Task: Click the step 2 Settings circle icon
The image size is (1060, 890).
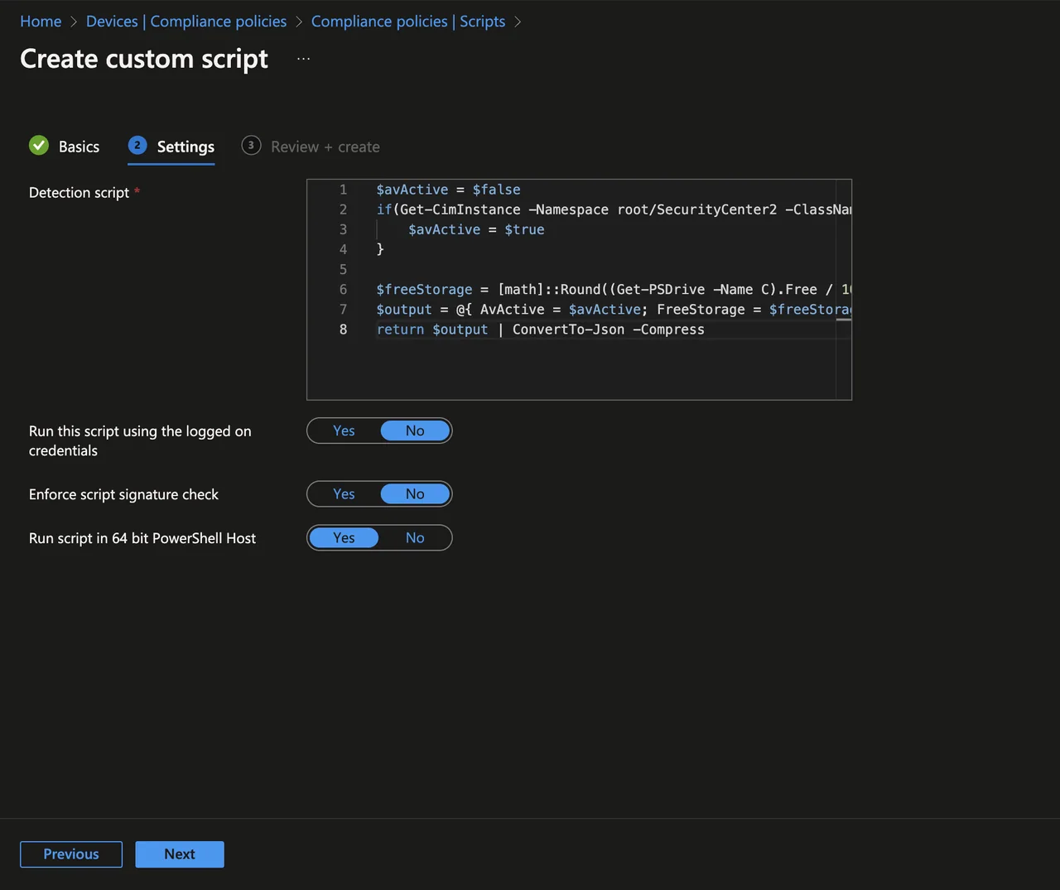Action: coord(137,146)
